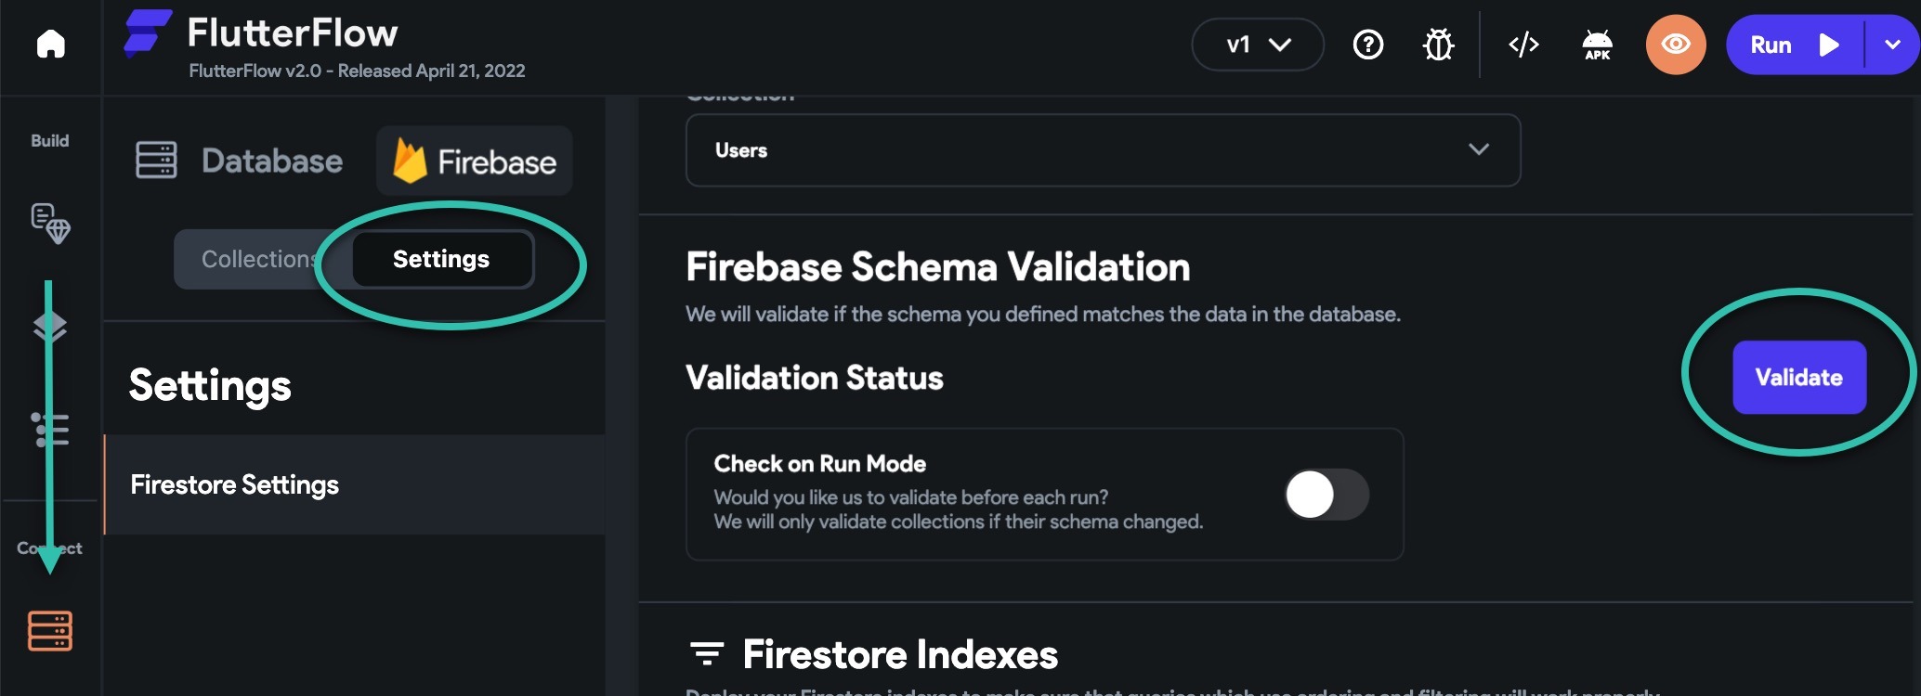View generated code with the code icon

click(1523, 45)
